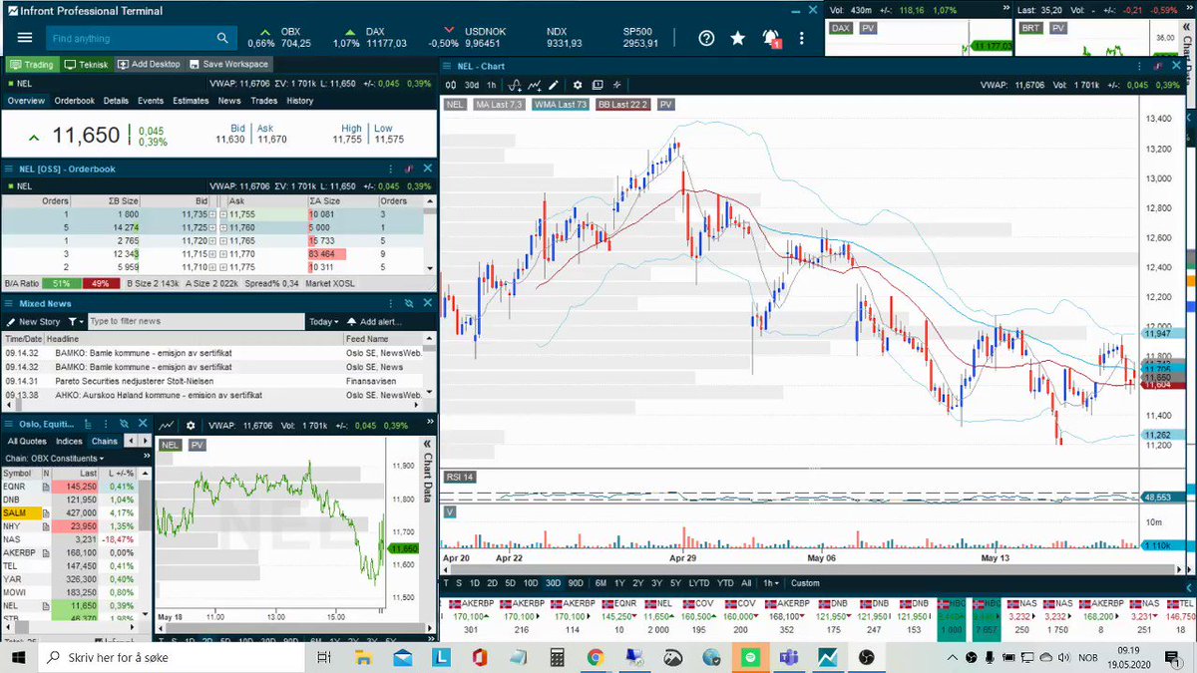Screen dimensions: 1197x673
Task: Launch Chrome from the taskbar
Action: [596, 657]
